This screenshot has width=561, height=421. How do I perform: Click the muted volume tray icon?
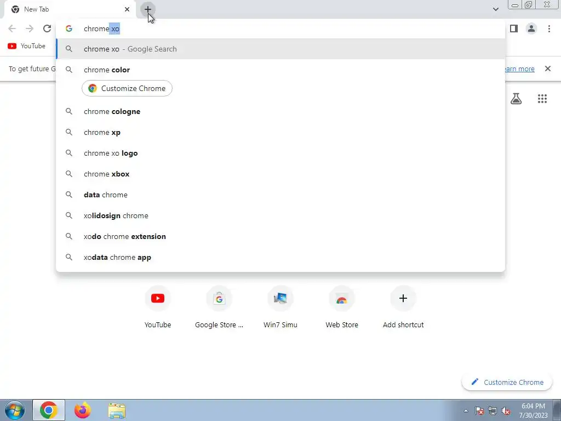(506, 411)
